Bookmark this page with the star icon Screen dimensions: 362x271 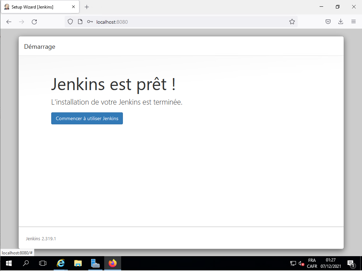click(x=292, y=22)
